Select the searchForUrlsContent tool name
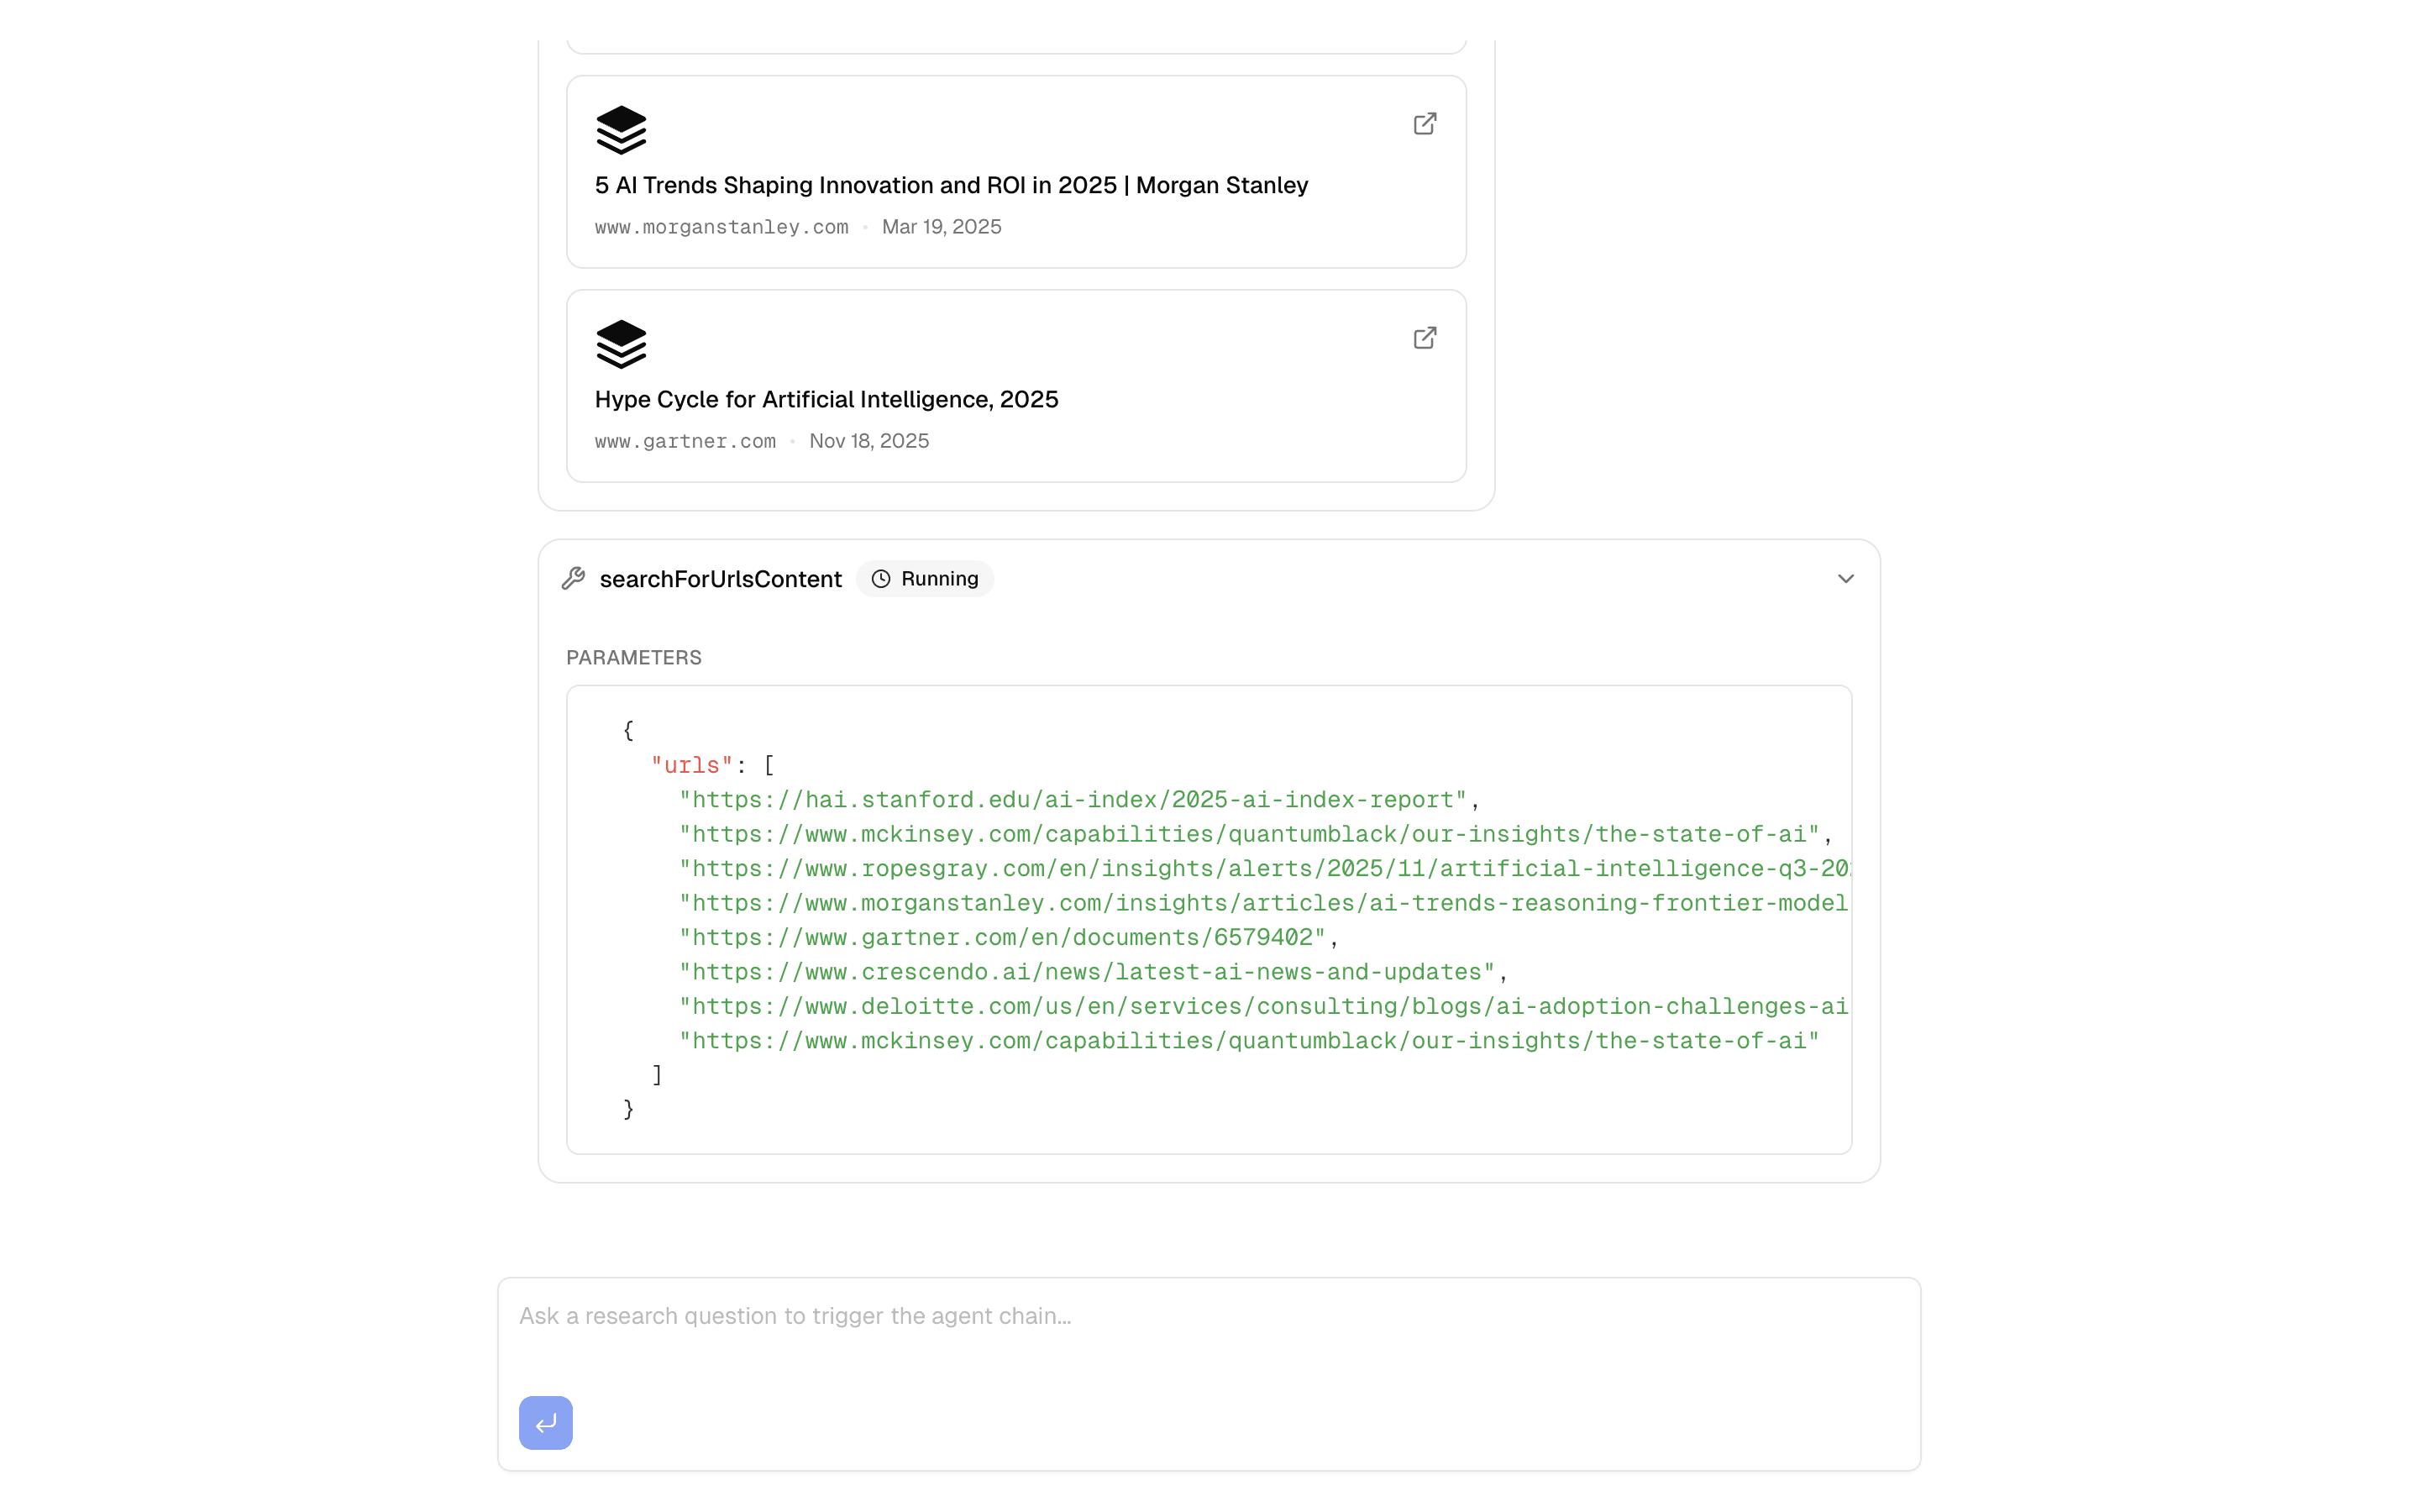2419x1512 pixels. pos(721,578)
